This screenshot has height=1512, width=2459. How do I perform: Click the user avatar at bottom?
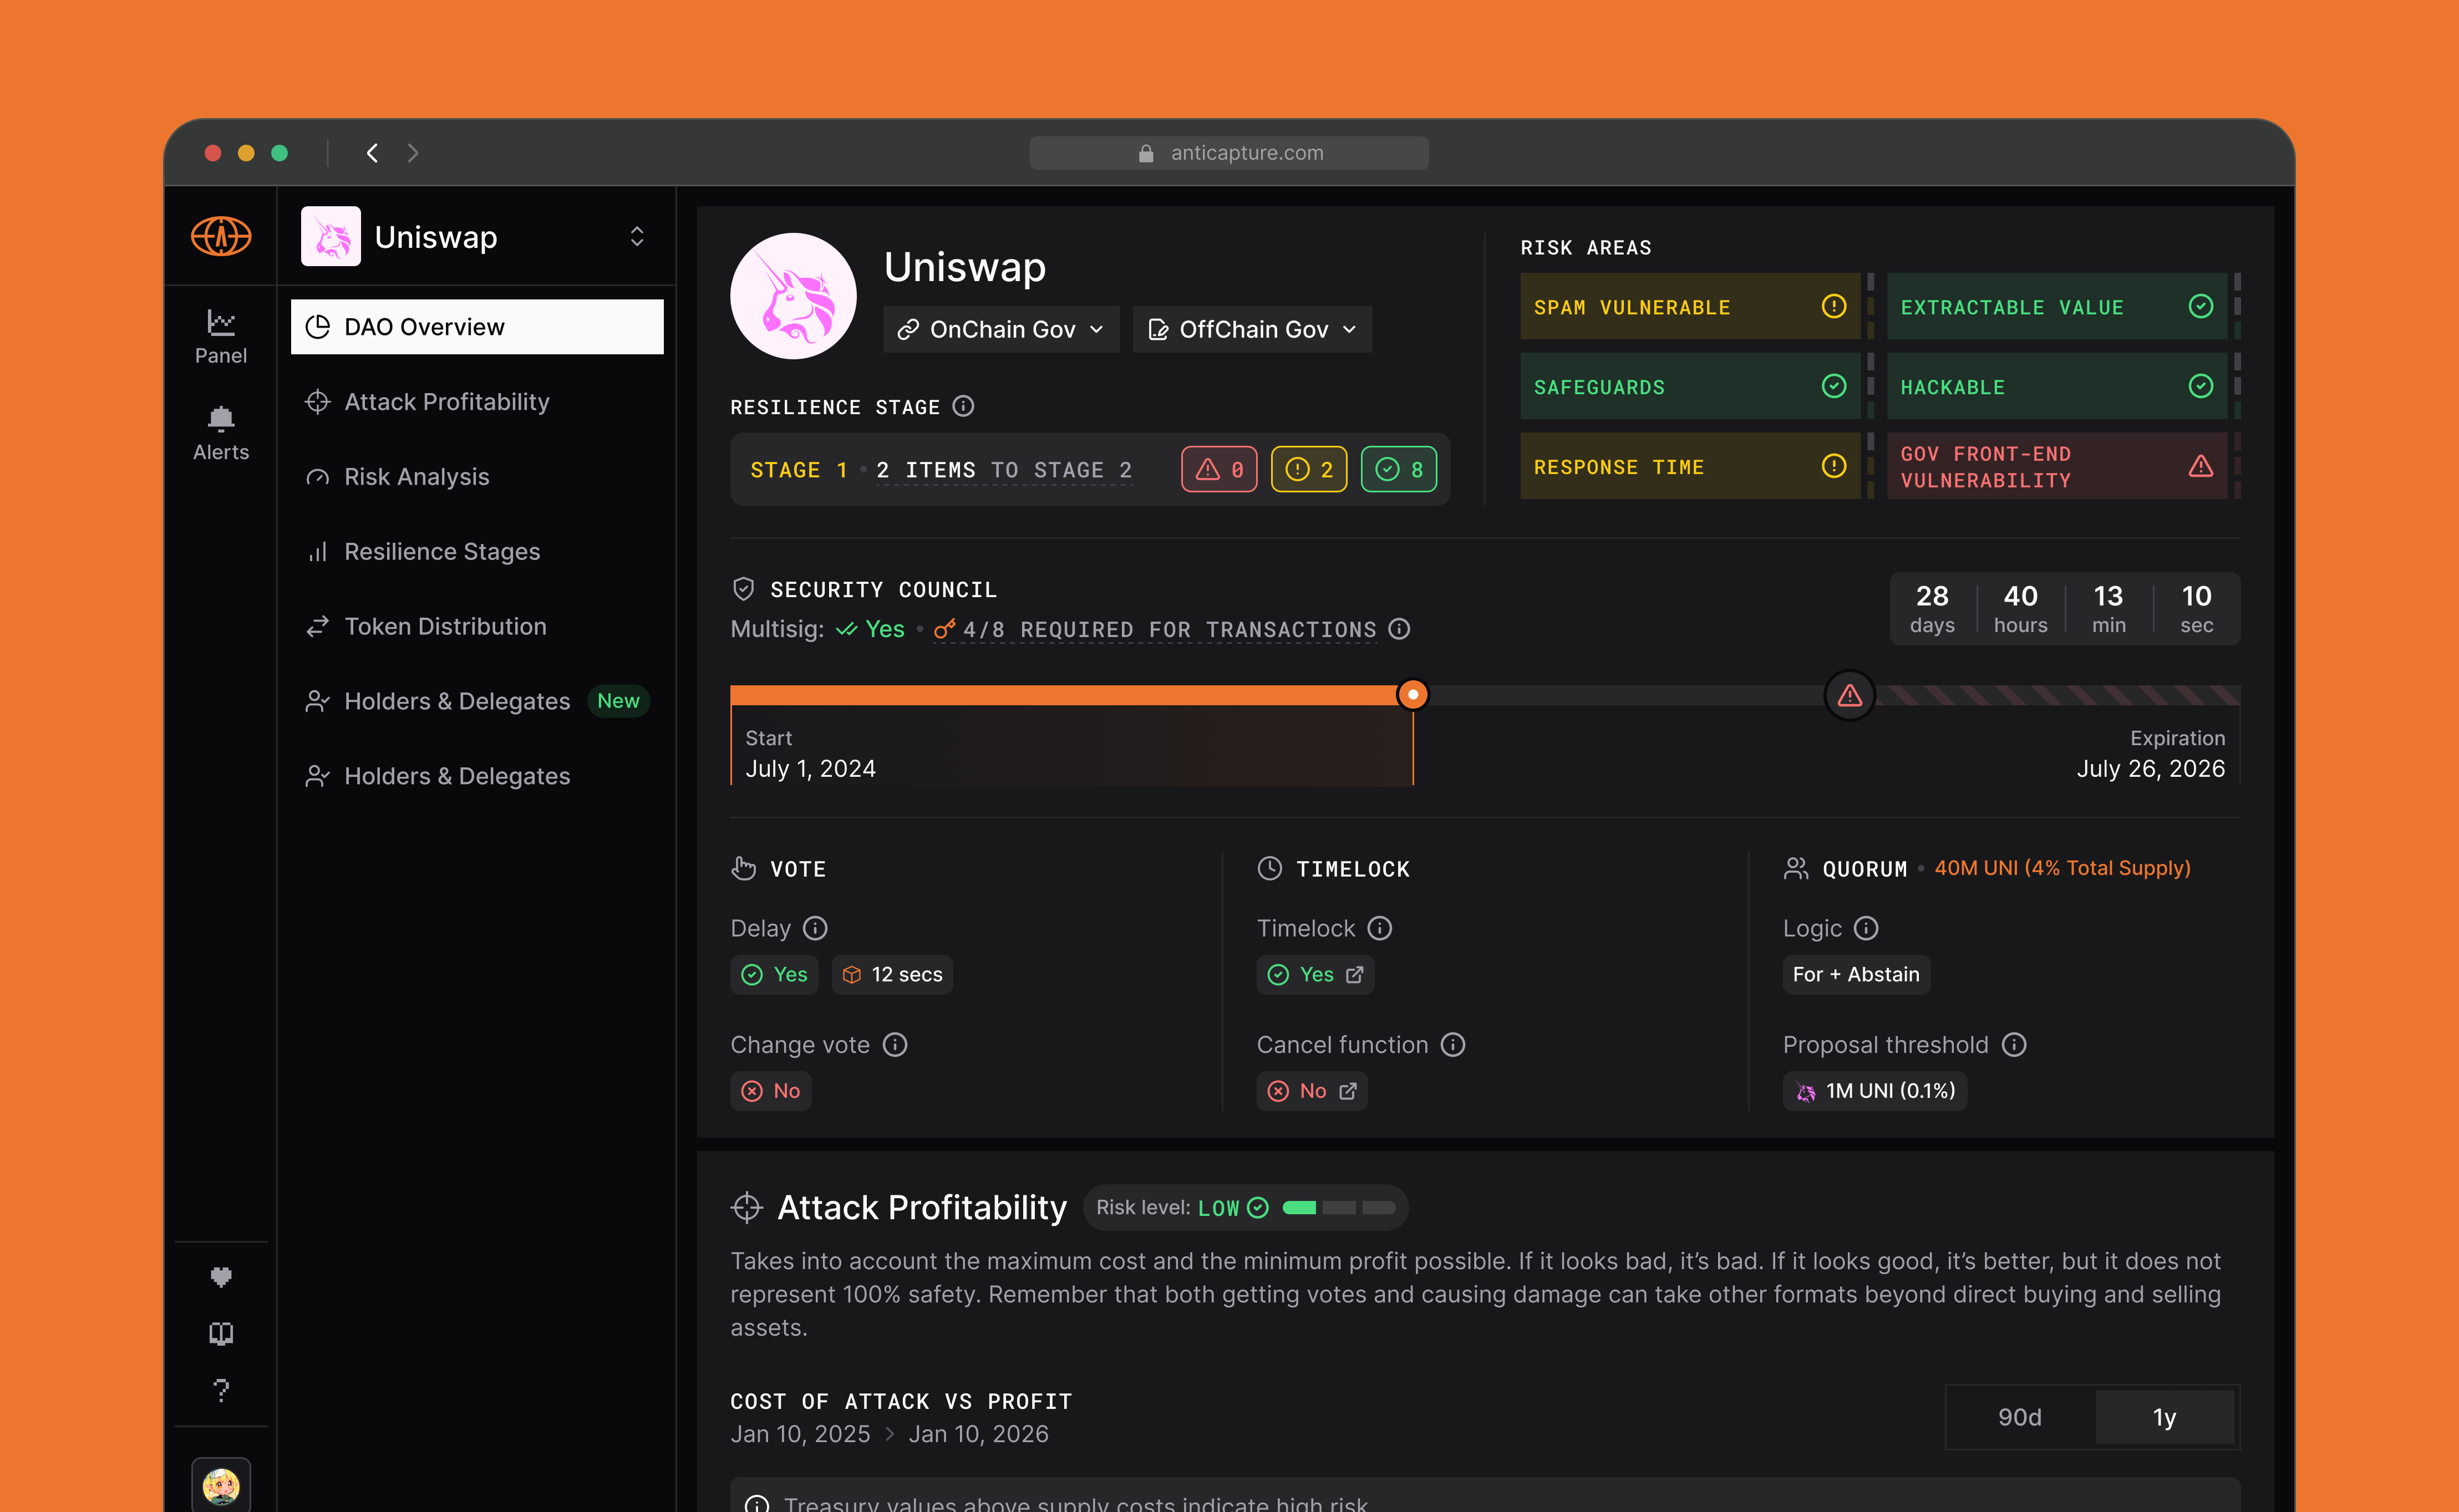(221, 1486)
